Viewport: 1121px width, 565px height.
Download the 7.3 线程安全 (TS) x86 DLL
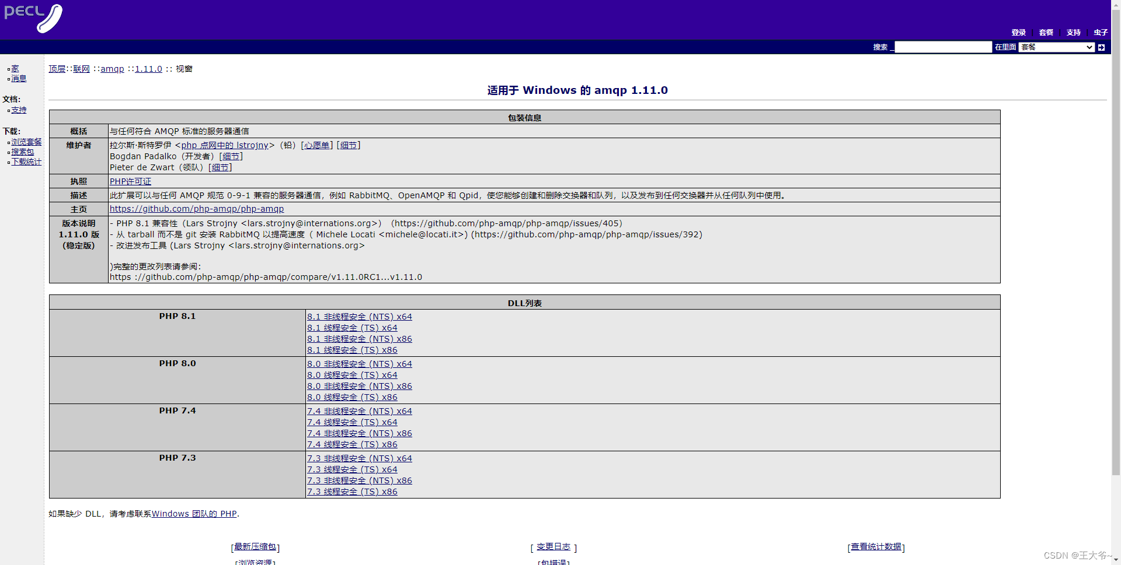point(352,491)
